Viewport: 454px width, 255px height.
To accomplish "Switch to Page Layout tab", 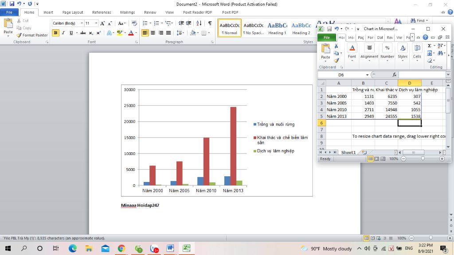I will click(x=73, y=12).
